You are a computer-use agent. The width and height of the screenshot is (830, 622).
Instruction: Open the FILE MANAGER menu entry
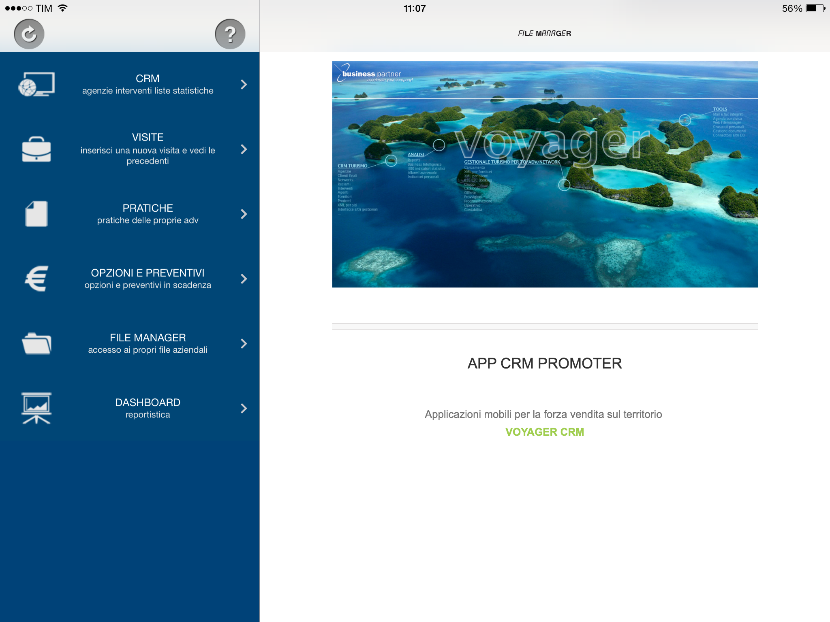tap(130, 343)
